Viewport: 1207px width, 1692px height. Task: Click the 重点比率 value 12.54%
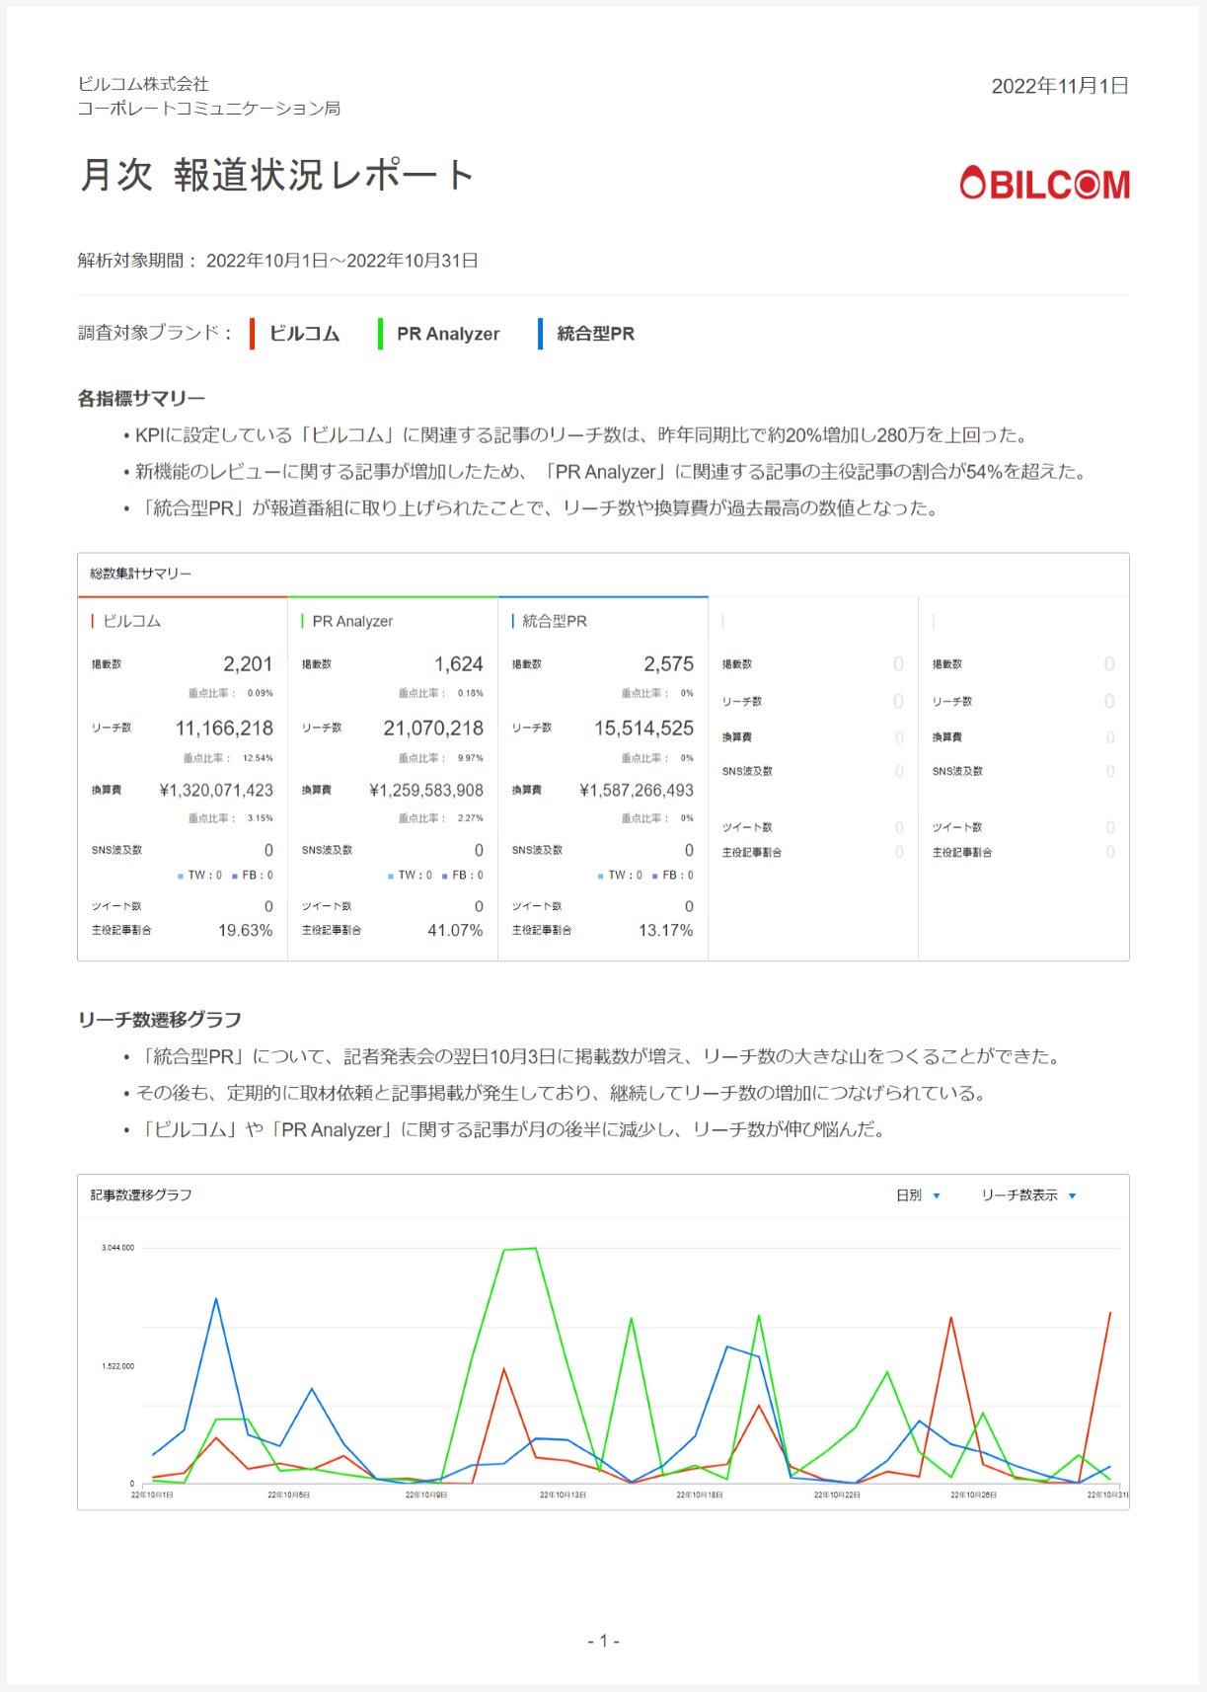(258, 758)
